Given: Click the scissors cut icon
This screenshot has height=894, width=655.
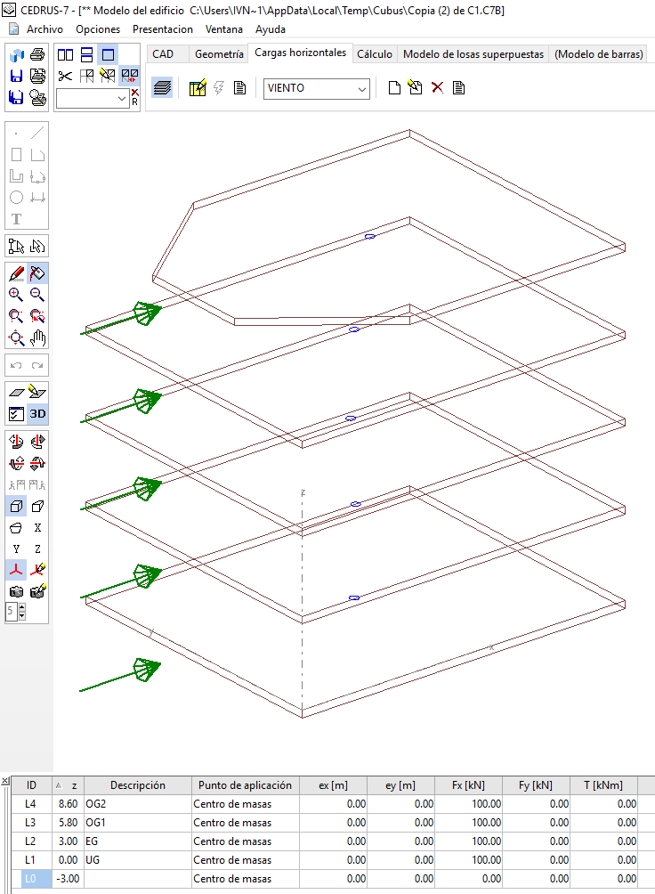Looking at the screenshot, I should (x=65, y=76).
